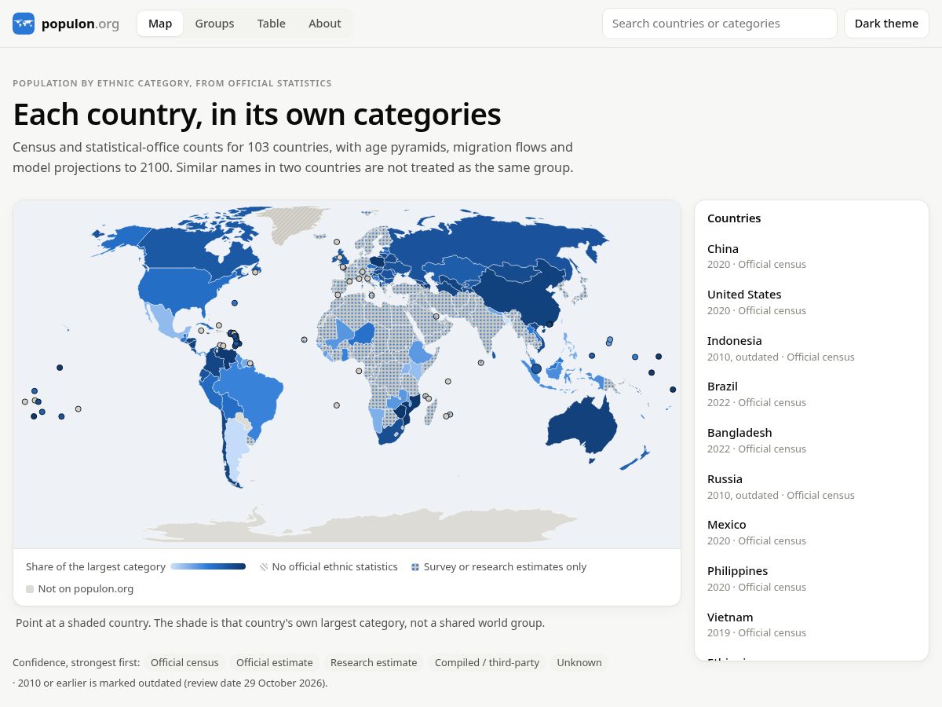Viewport: 942px width, 707px height.
Task: Open the Map tab
Action: coord(160,24)
